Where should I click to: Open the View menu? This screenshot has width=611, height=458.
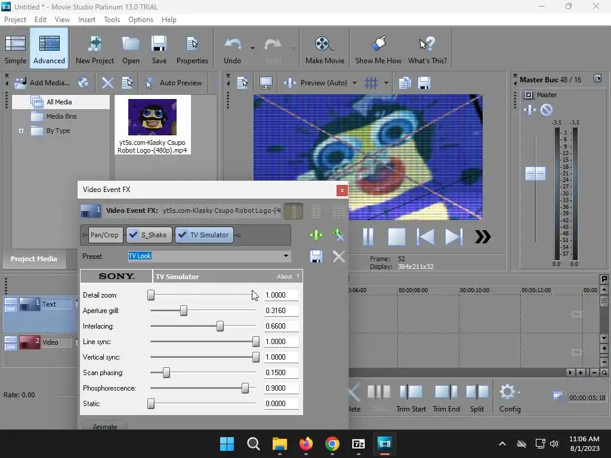(62, 20)
